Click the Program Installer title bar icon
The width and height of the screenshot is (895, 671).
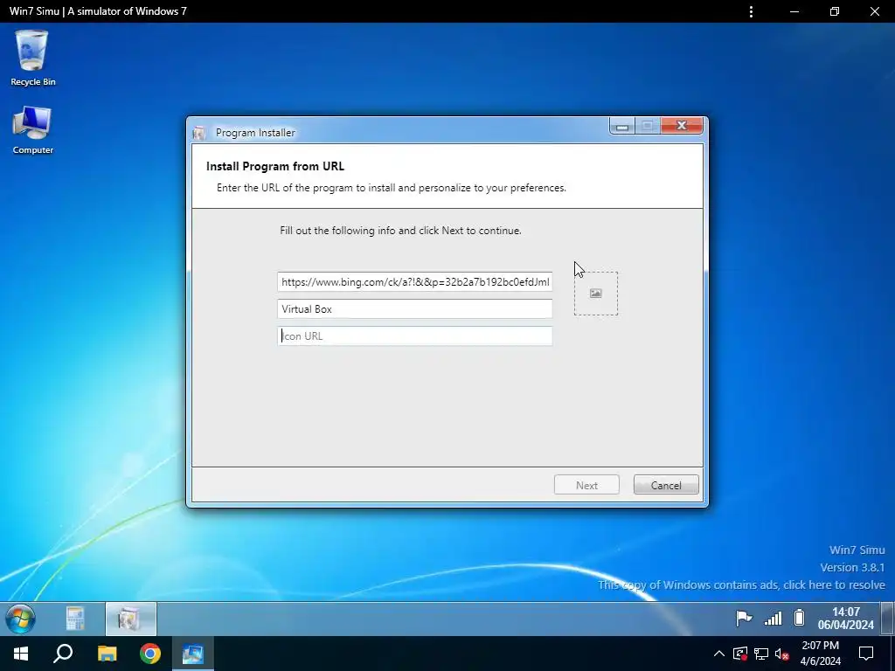tap(198, 133)
